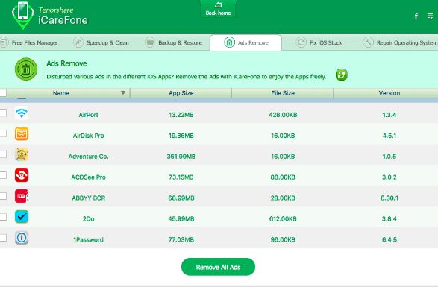Click the AirPort app icon
This screenshot has height=287, width=438.
click(22, 113)
